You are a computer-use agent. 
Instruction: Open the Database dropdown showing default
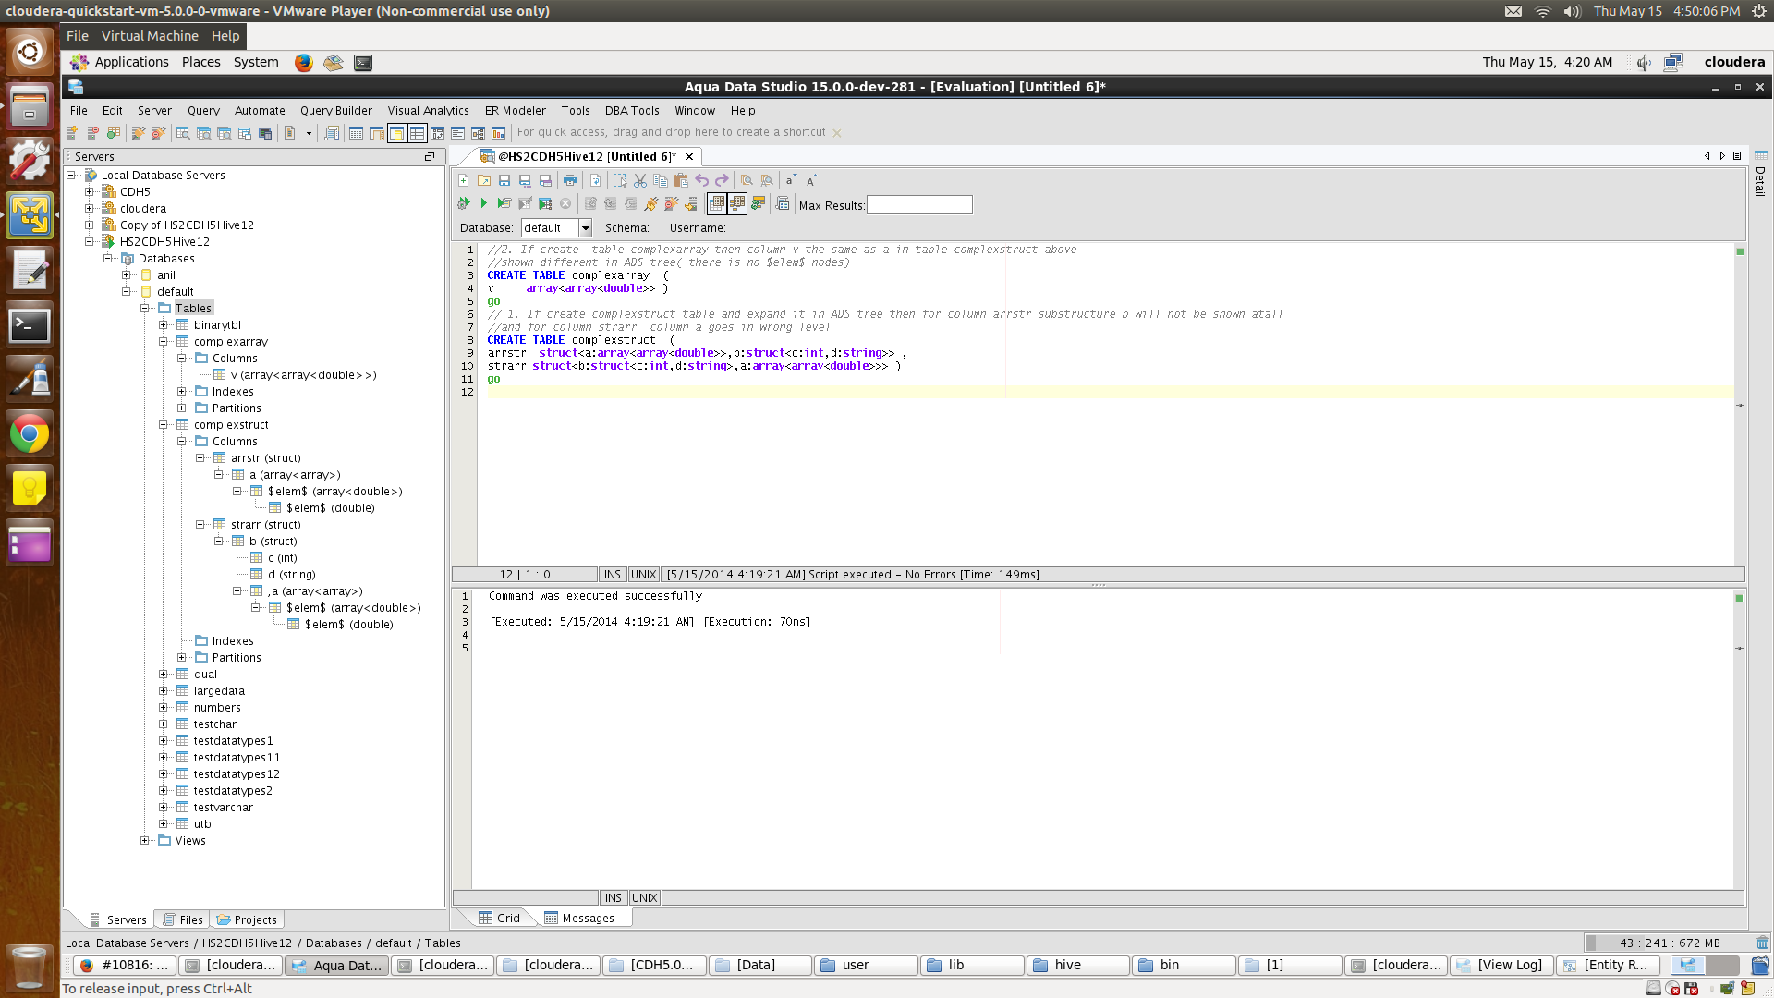click(x=585, y=228)
